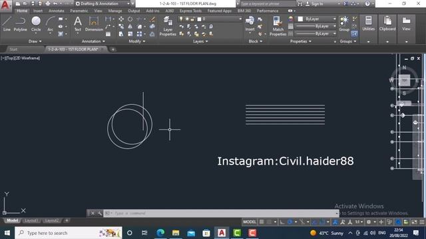Image resolution: width=426 pixels, height=239 pixels.
Task: Switch to the Layout1 tab
Action: click(31, 220)
